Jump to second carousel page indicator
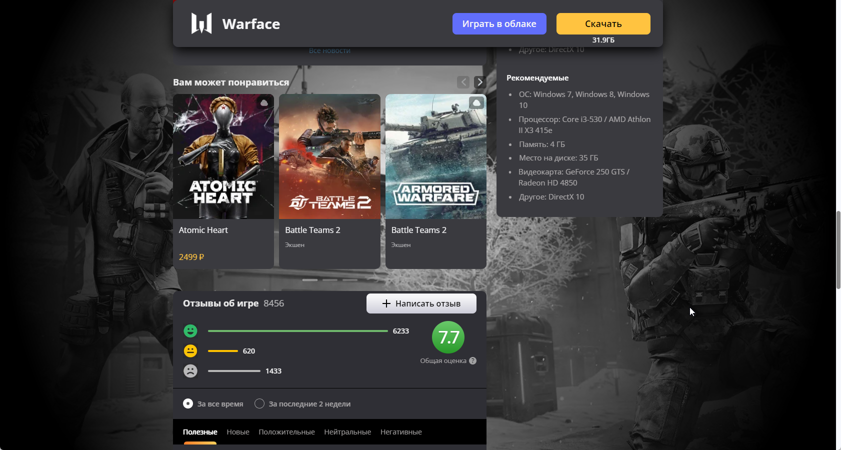The image size is (841, 450). click(x=330, y=280)
